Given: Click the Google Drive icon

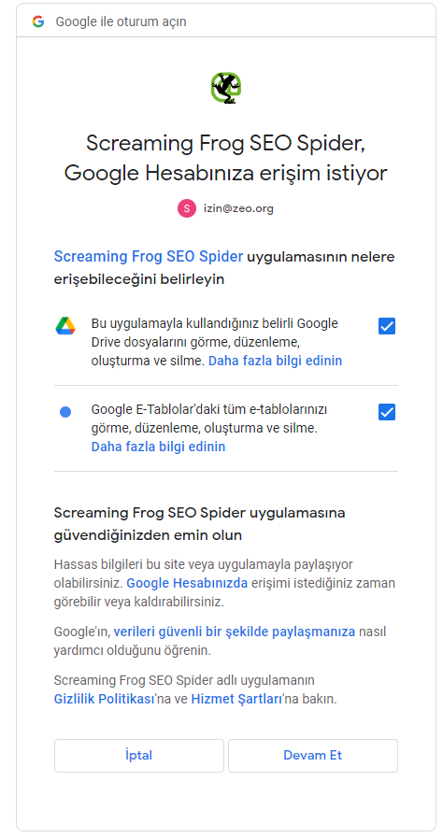Looking at the screenshot, I should click(x=65, y=326).
